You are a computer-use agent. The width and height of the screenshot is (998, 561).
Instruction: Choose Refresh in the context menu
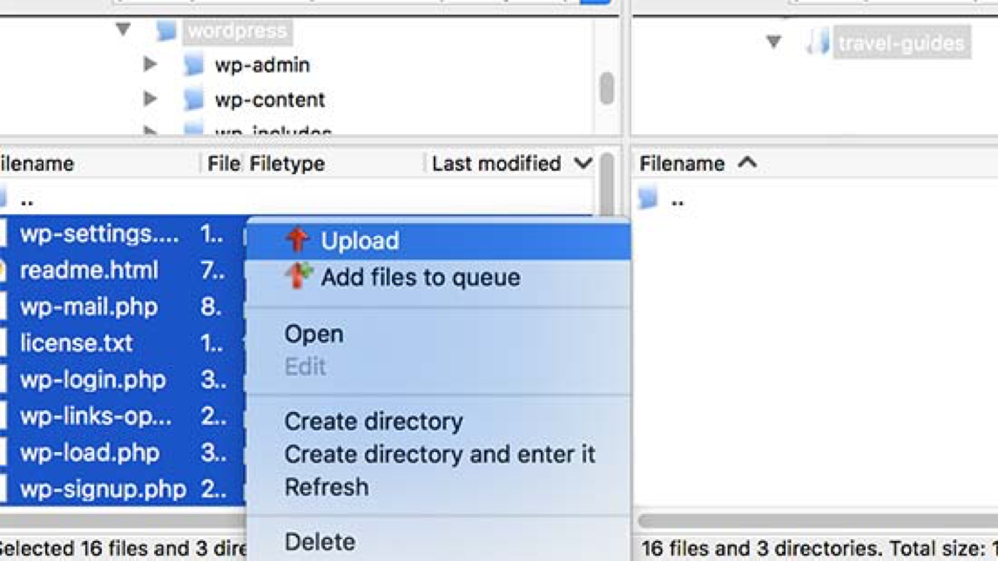coord(326,487)
